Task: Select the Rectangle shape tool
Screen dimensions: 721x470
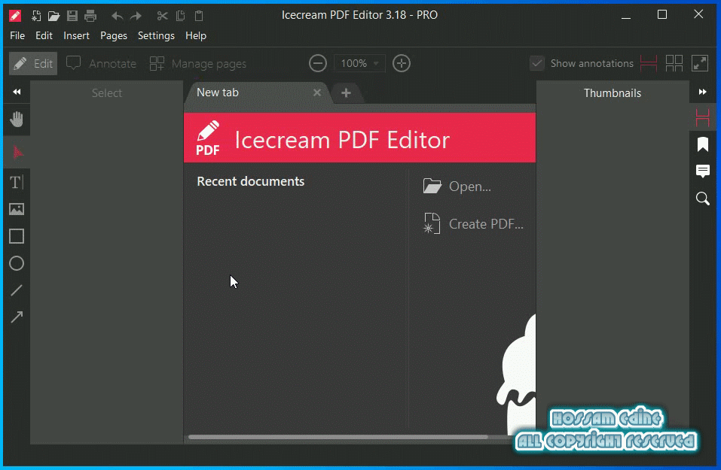Action: tap(17, 236)
